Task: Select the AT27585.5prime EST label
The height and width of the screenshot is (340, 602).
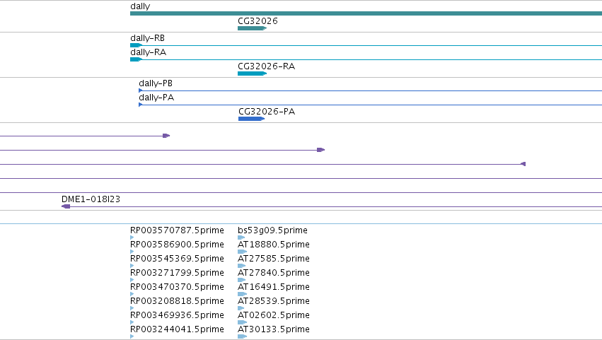Action: click(274, 259)
